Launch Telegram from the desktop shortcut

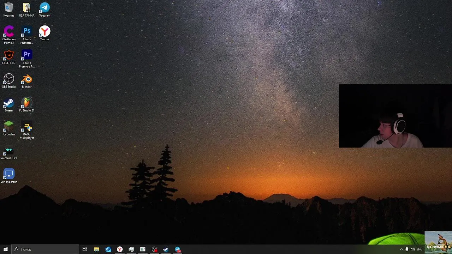44,10
